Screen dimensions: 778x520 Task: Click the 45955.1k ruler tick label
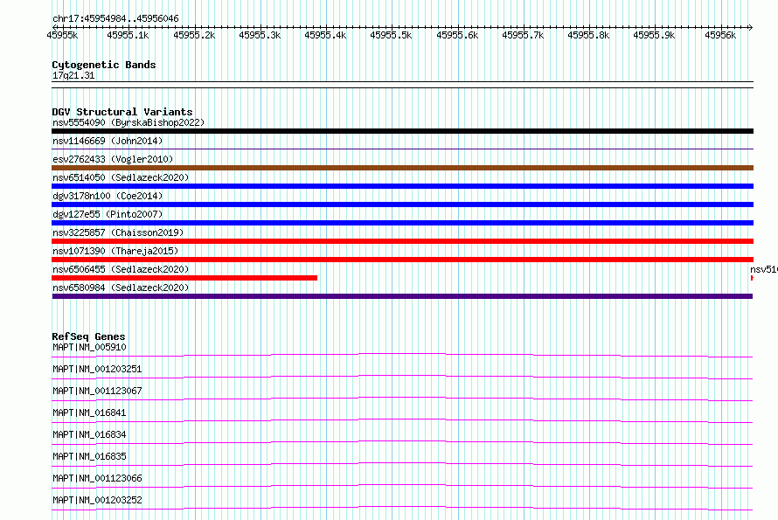click(128, 35)
